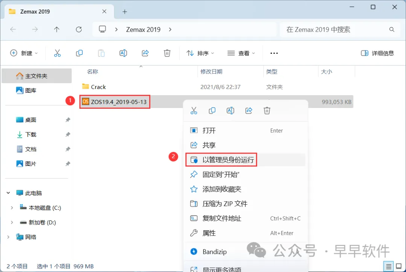Click the Cut icon in the toolbar

pos(57,53)
